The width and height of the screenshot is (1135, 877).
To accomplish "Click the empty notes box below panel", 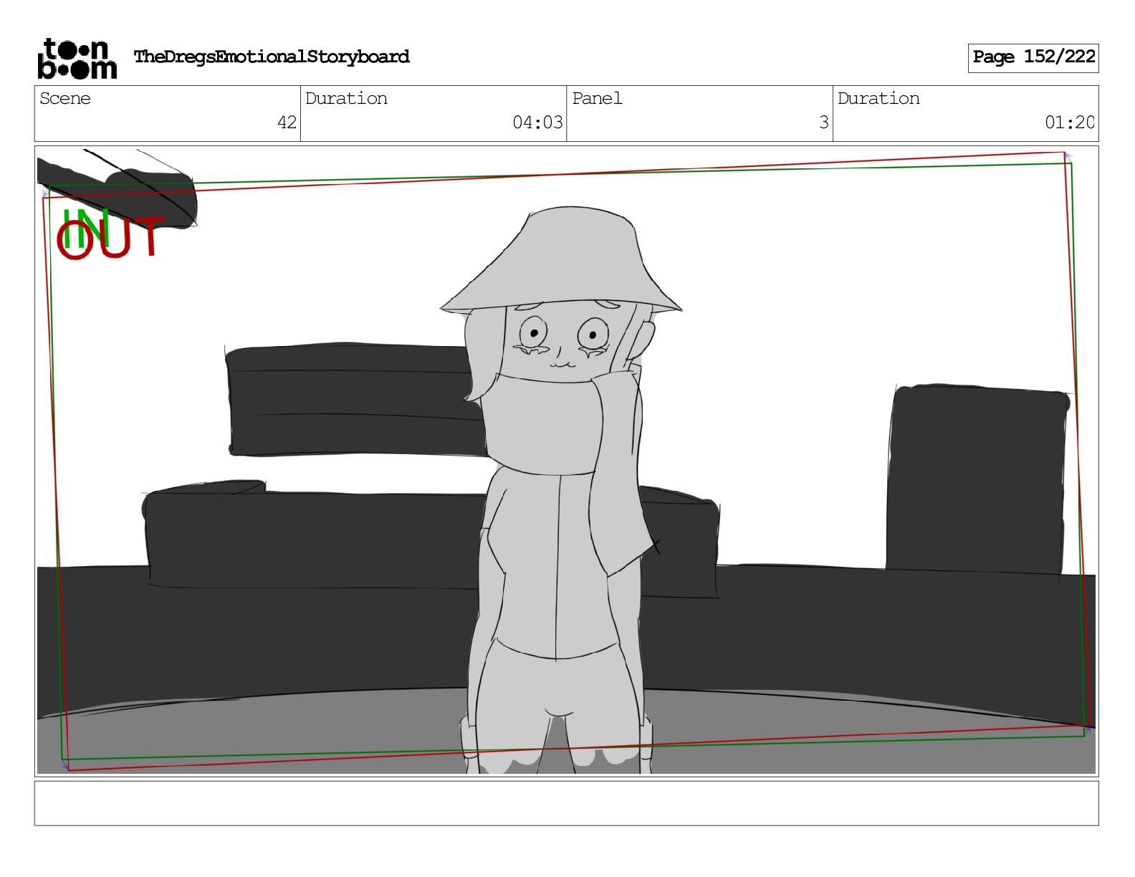I will (x=566, y=803).
